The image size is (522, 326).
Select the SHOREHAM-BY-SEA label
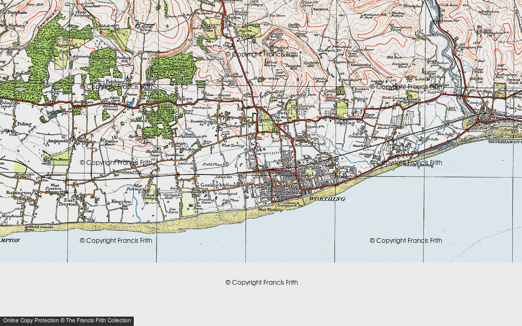[505, 142]
